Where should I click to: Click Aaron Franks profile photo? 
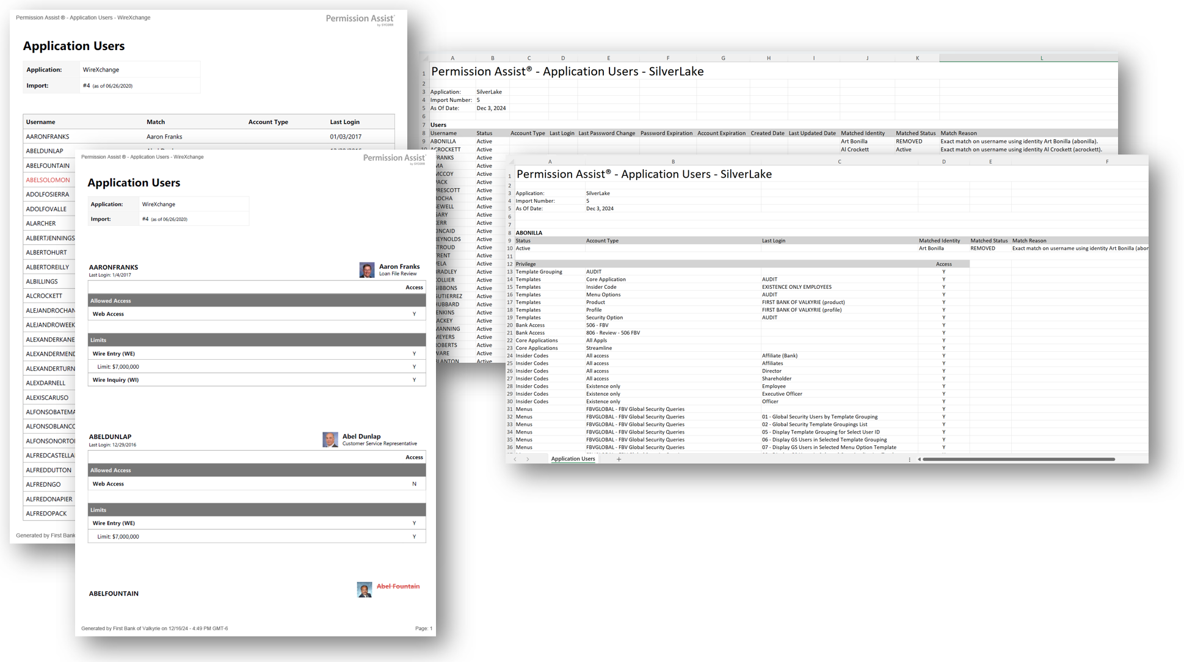(x=366, y=270)
